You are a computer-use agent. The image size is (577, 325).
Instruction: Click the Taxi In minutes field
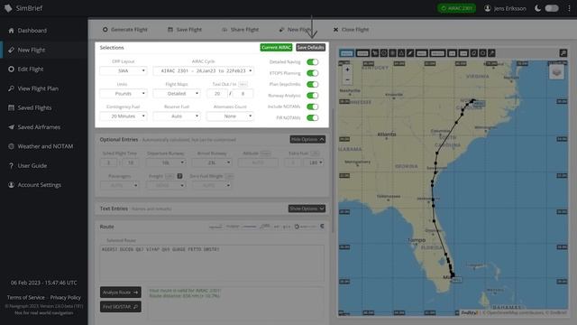point(243,94)
